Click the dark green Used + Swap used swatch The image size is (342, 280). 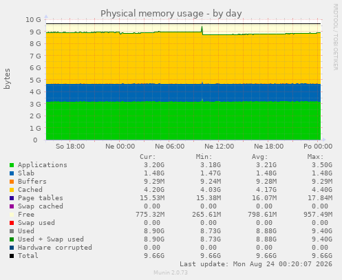(12, 239)
